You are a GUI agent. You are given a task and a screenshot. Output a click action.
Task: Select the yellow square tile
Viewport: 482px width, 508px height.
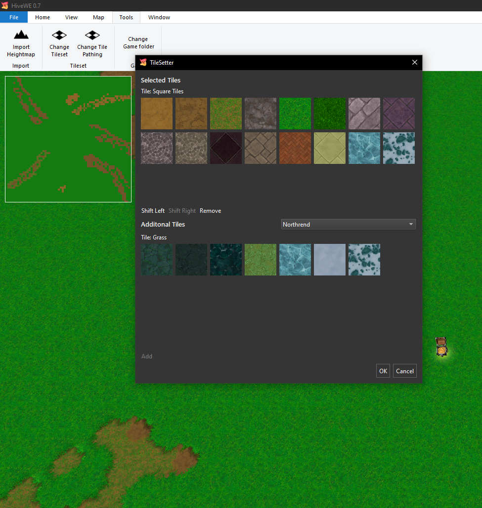[x=330, y=148]
